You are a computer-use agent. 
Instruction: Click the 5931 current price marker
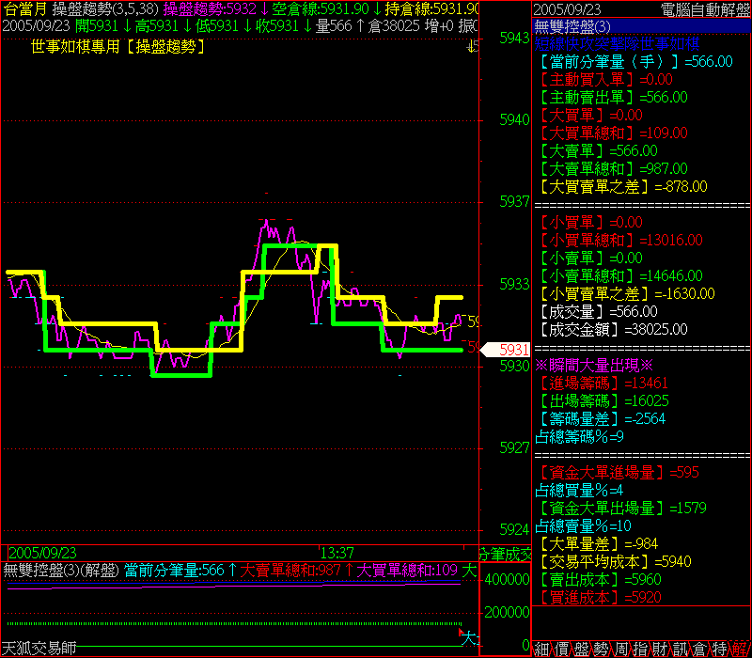point(512,350)
